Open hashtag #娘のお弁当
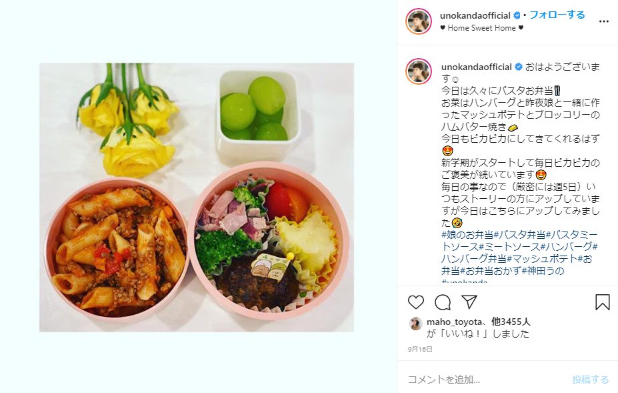618x393 pixels. tap(467, 235)
